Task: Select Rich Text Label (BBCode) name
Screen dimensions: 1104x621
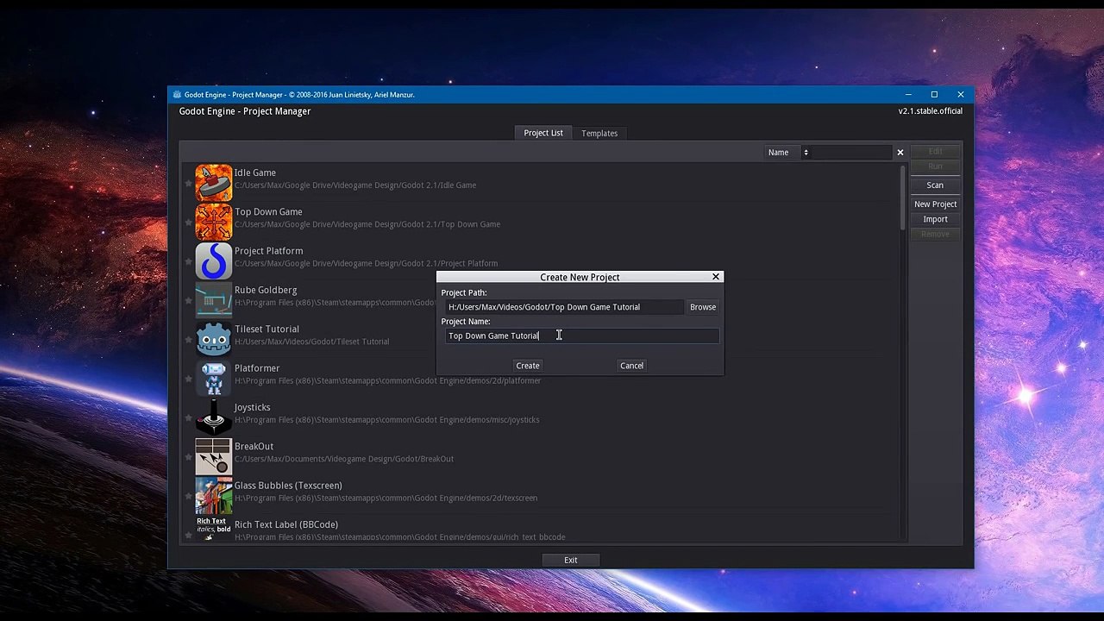Action: point(286,524)
